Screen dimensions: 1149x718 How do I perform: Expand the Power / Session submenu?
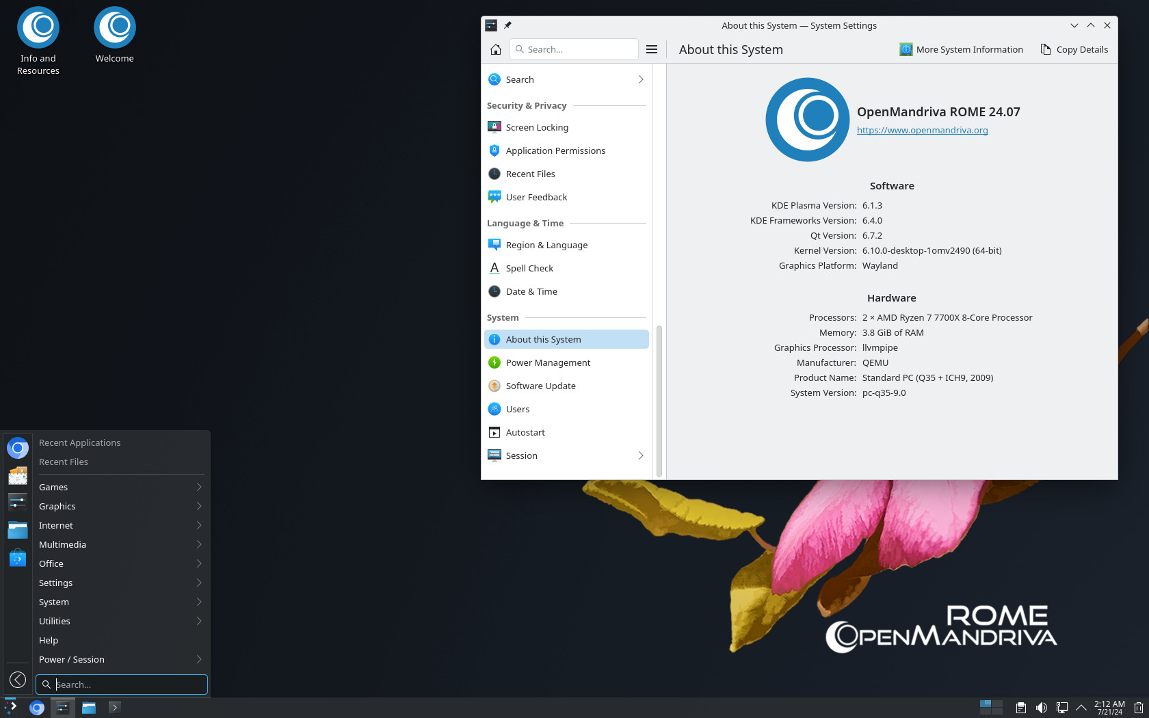click(x=120, y=659)
